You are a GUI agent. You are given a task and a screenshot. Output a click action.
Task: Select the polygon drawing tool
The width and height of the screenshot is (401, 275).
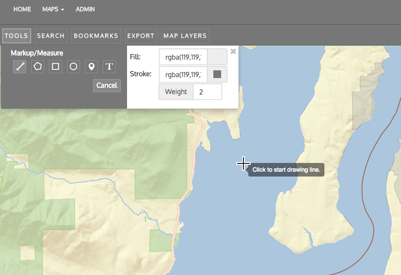pos(37,66)
